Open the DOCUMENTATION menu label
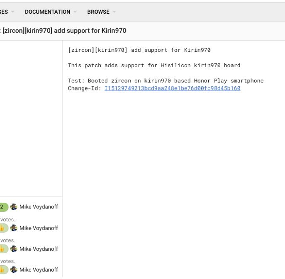The height and width of the screenshot is (279, 285). coord(47,12)
